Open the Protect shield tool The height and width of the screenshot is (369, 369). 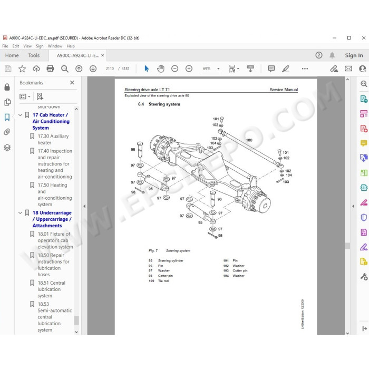click(364, 217)
